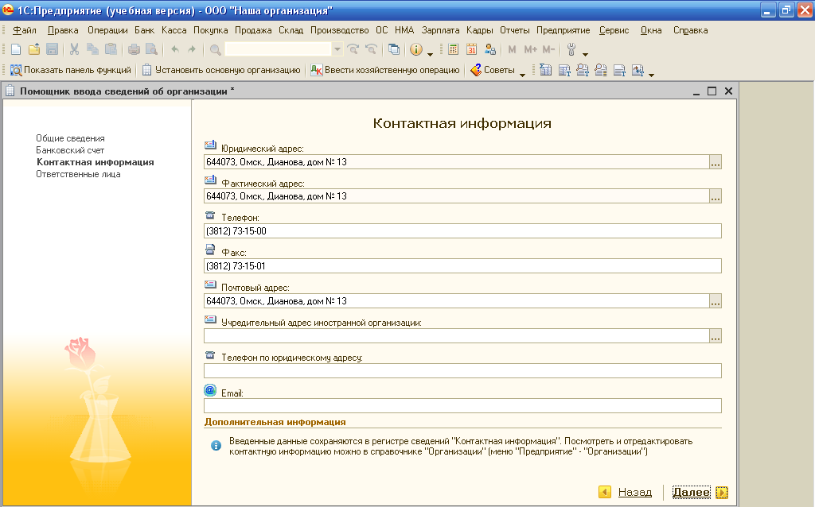This screenshot has width=815, height=507.
Task: Click the Юридический адрес text field
Action: 457,162
